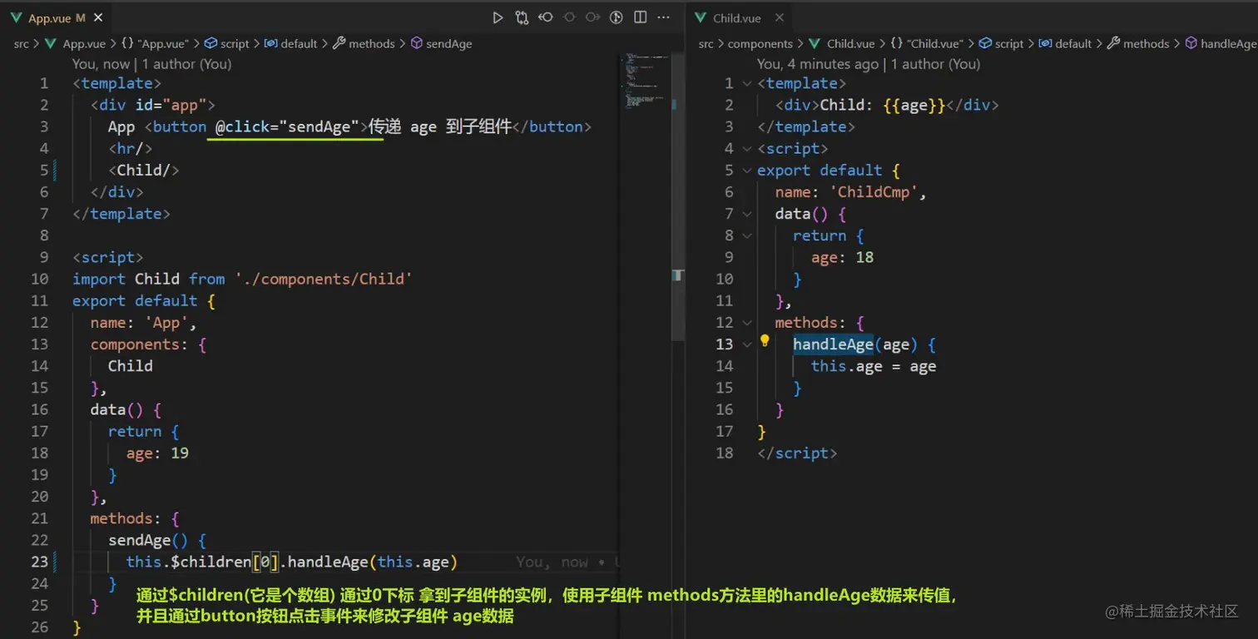The height and width of the screenshot is (639, 1258).
Task: Click the <hr/> tag on line 4 of App.vue
Action: coord(130,148)
